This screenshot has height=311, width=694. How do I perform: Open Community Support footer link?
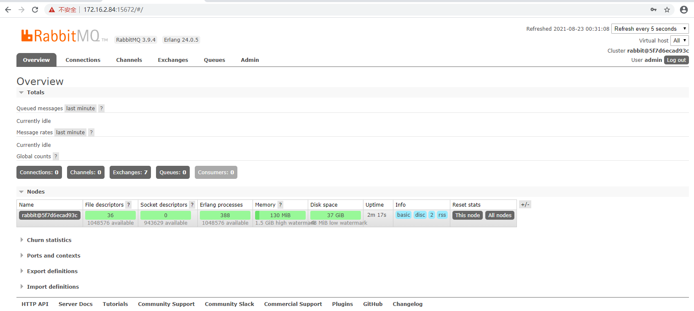[166, 304]
